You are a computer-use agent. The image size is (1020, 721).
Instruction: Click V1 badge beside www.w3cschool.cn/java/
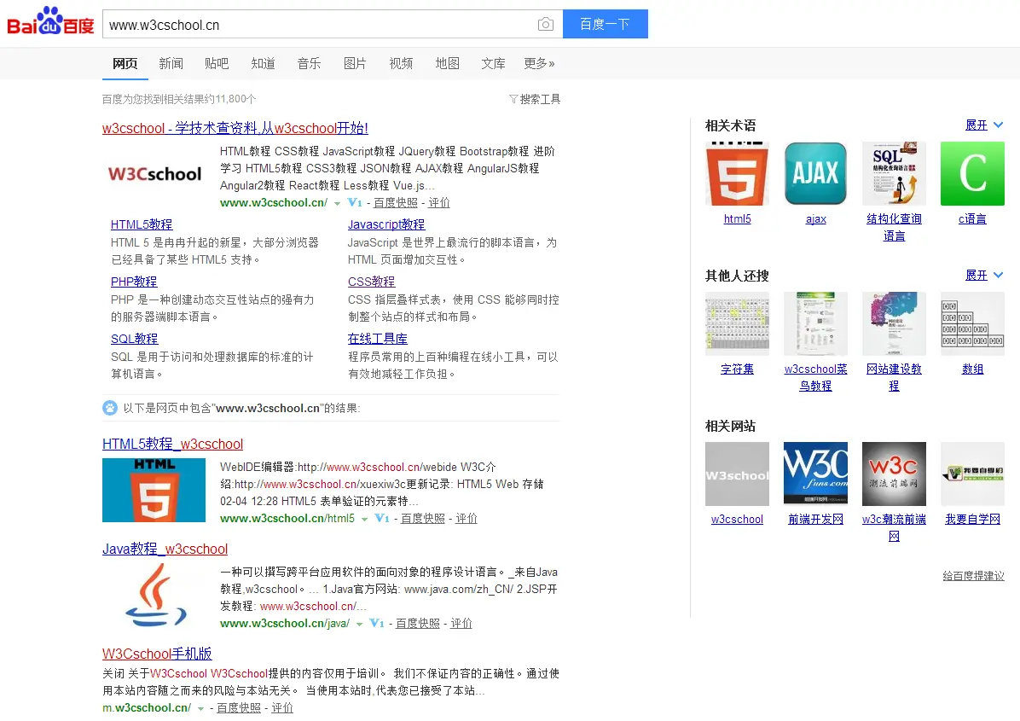click(377, 623)
